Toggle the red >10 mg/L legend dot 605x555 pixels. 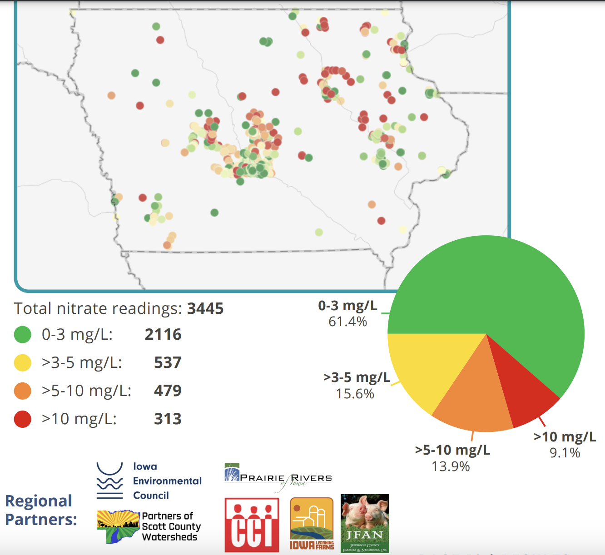(x=23, y=419)
